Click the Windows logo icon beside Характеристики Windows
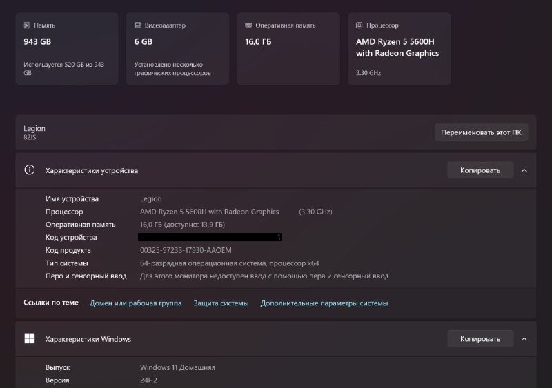 click(x=30, y=339)
